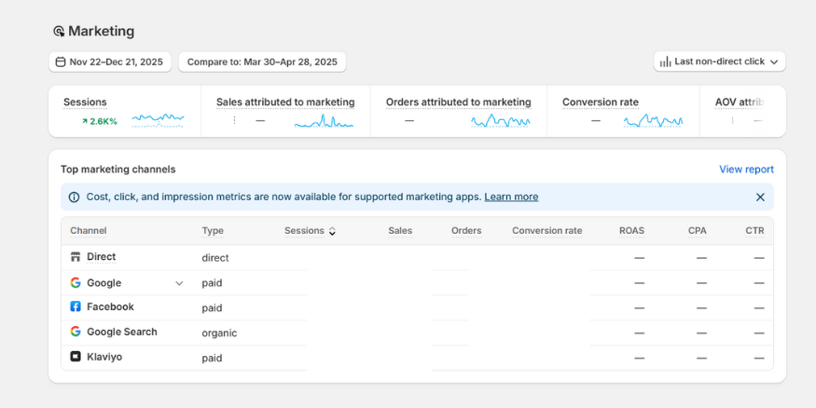Open the Nov 22–Dec 21, 2025 date picker

[x=109, y=61]
